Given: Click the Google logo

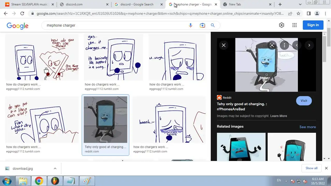Looking at the screenshot, I should coord(18,26).
